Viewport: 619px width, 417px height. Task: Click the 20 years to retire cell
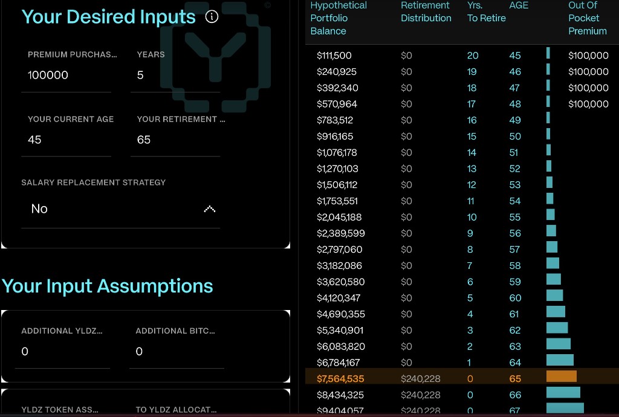[x=473, y=56]
